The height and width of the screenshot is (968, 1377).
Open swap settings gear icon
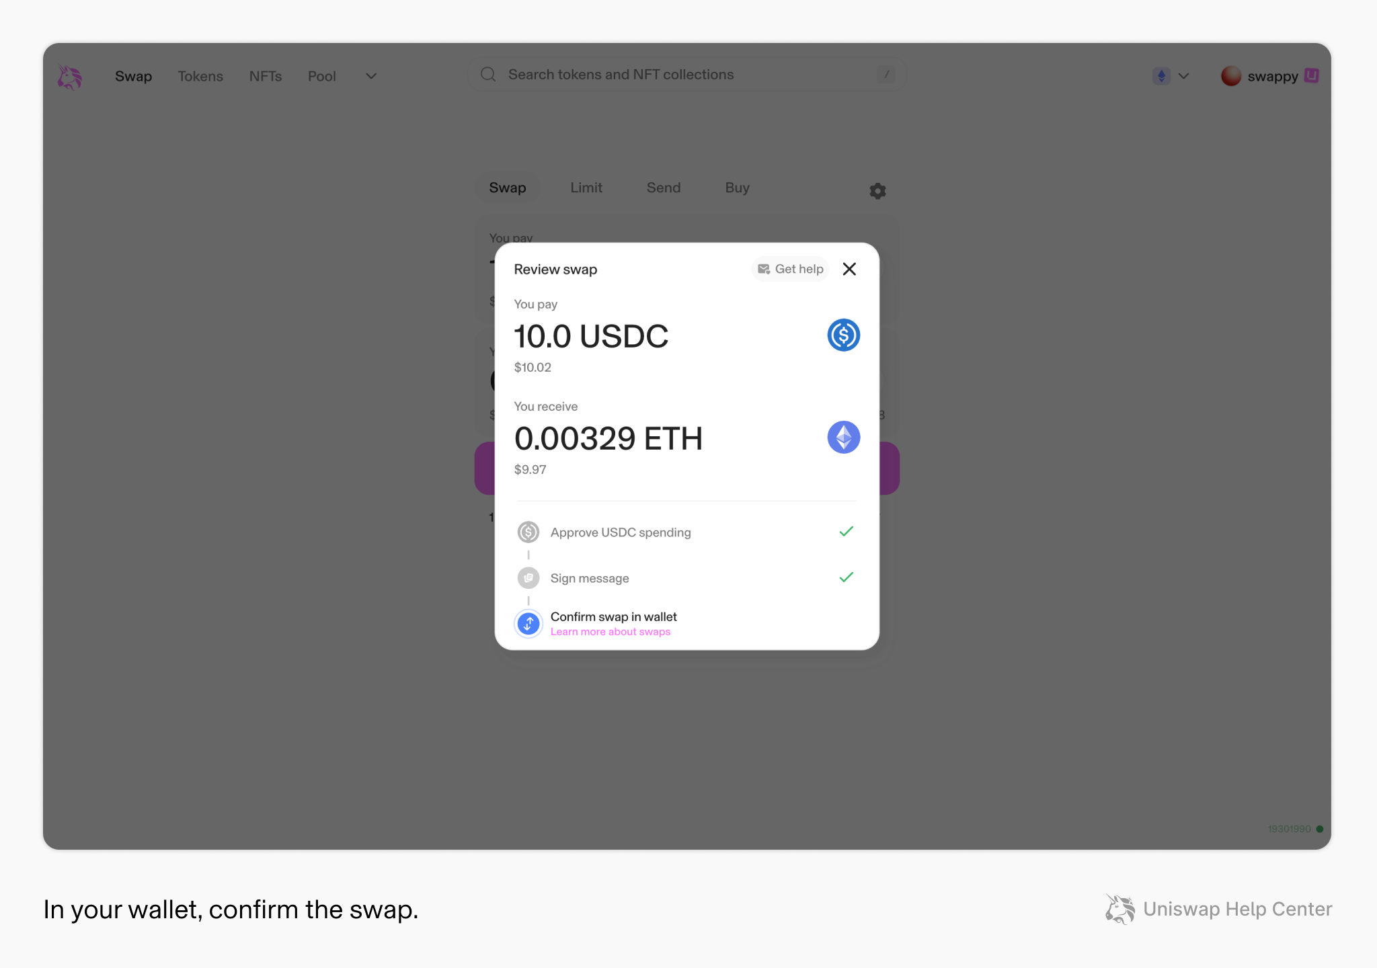coord(877,191)
